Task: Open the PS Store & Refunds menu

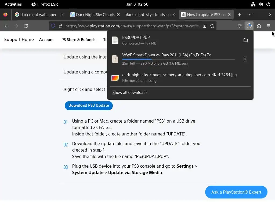Action: 78,40
